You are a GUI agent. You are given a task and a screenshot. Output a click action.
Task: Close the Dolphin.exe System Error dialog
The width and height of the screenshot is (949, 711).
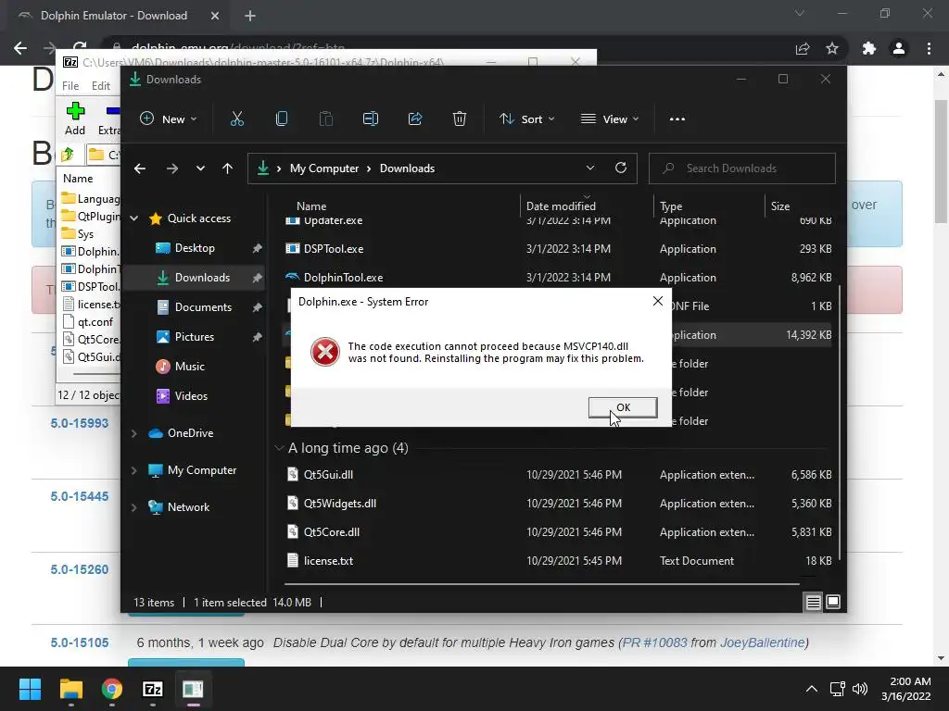pyautogui.click(x=658, y=301)
